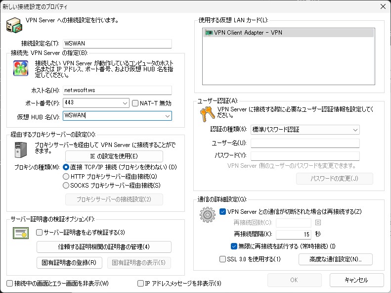This screenshot has height=293, width=391.
Task: Click 固有証明書の登録 button
Action: click(69, 263)
